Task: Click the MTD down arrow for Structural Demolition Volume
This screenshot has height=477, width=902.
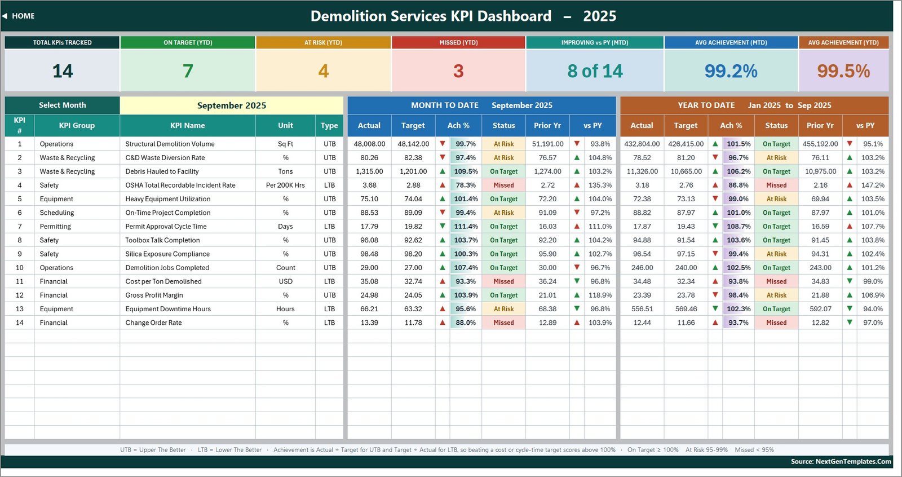Action: 443,144
